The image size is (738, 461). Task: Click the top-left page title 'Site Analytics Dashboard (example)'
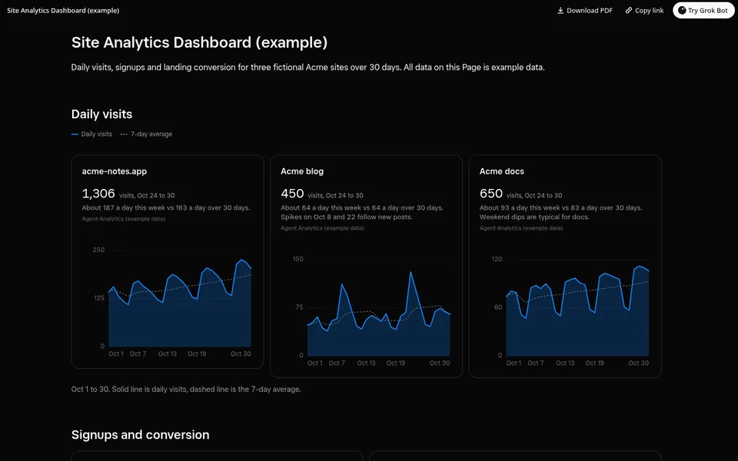63,10
